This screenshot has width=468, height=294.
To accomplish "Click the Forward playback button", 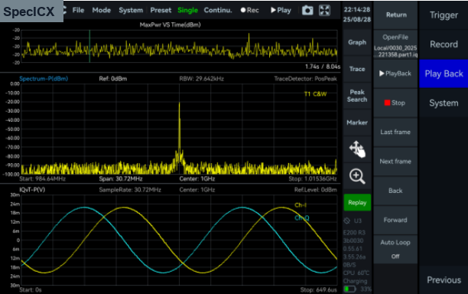I will (x=396, y=220).
